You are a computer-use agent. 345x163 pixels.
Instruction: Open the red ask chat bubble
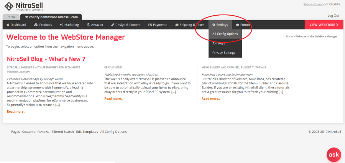tap(334, 155)
